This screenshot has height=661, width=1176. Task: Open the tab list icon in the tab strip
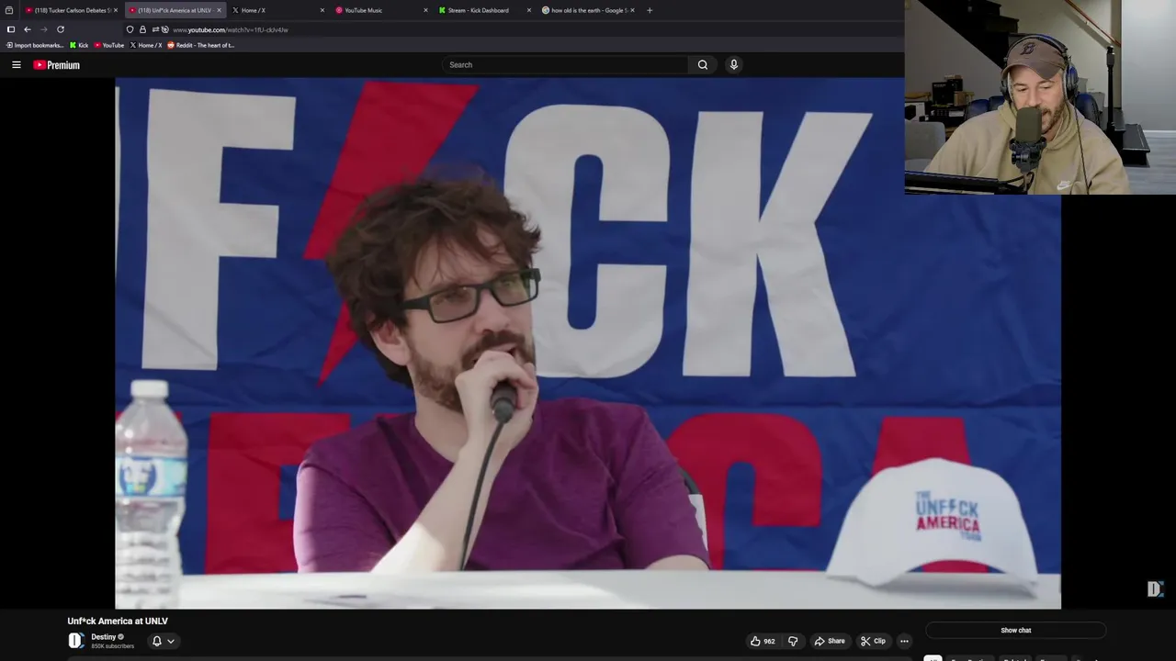click(9, 10)
